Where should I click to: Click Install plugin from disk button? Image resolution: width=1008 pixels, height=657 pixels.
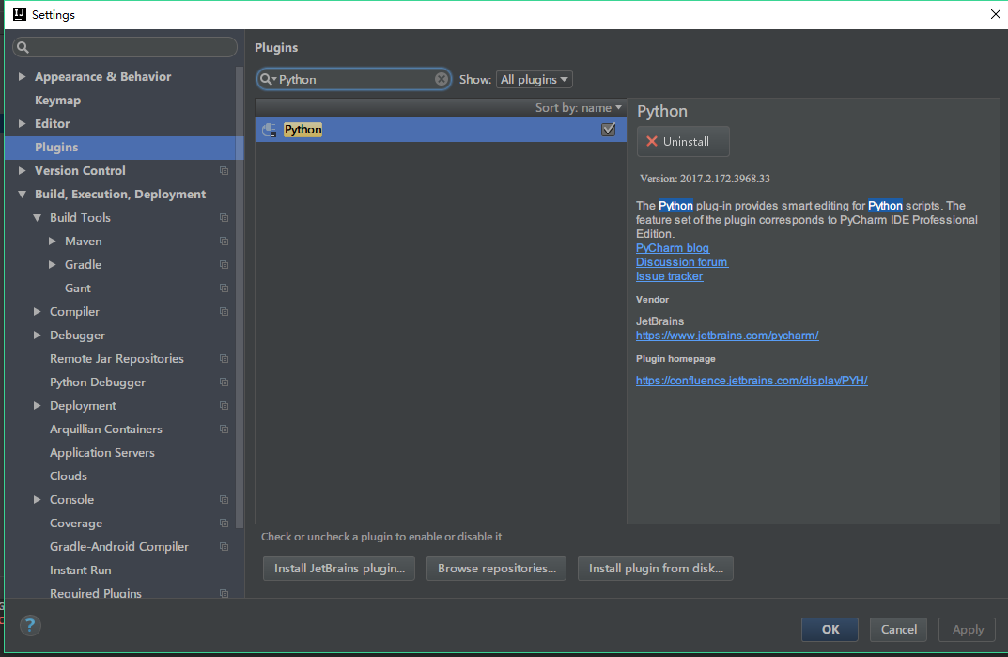point(655,569)
